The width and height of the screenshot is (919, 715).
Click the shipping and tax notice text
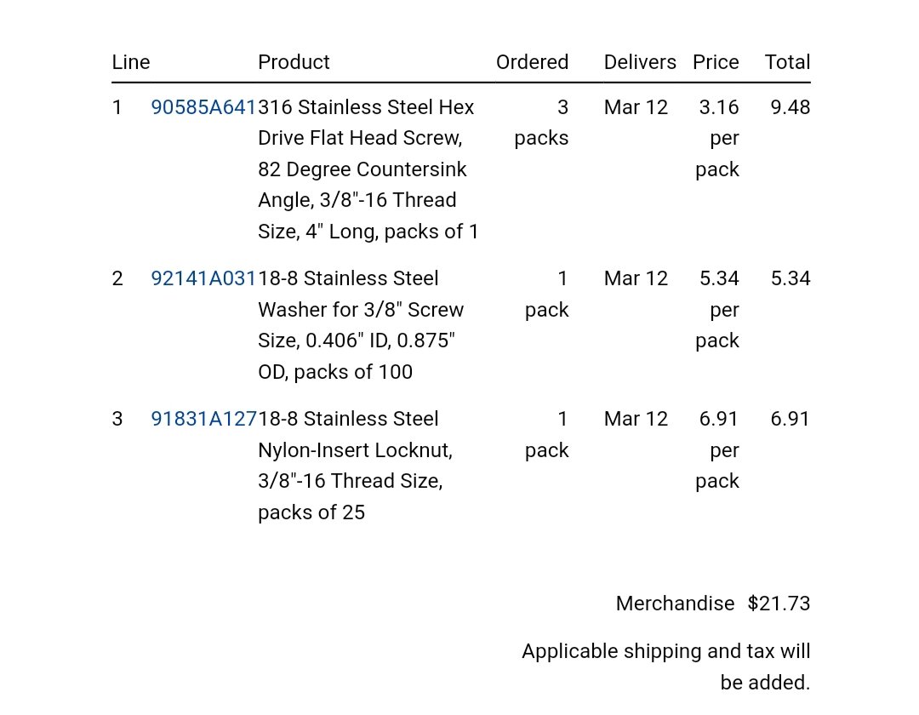pos(665,667)
